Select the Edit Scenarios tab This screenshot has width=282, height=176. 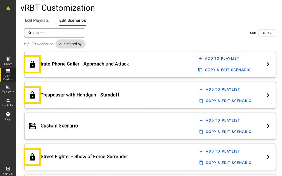click(72, 20)
